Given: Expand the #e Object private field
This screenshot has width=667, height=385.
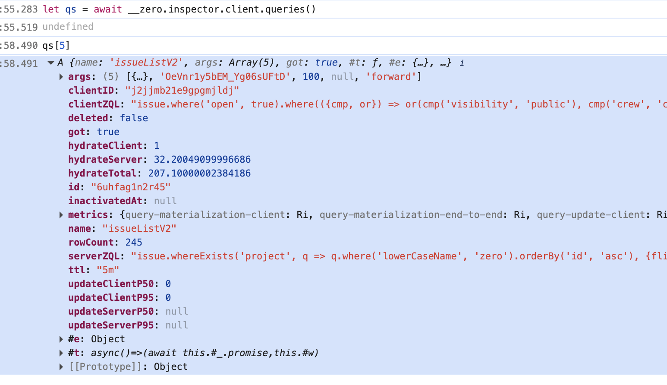Looking at the screenshot, I should [61, 339].
